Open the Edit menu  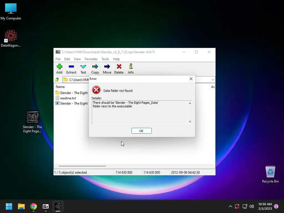tap(67, 59)
